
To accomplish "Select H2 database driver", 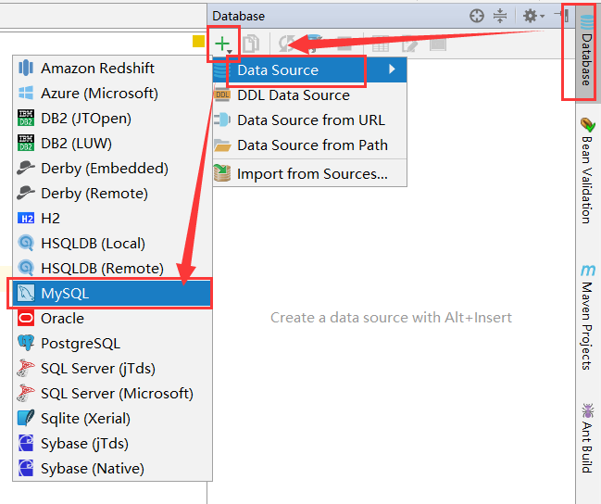I will tap(112, 219).
